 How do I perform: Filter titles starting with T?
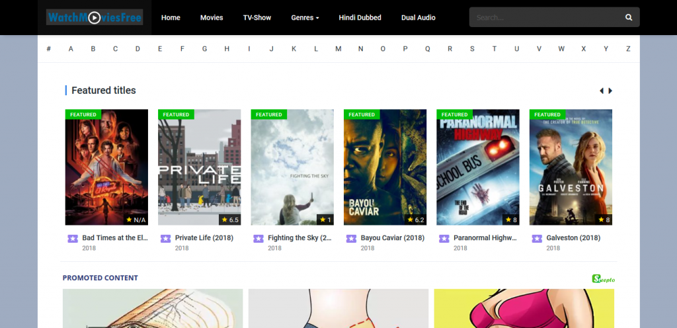495,49
